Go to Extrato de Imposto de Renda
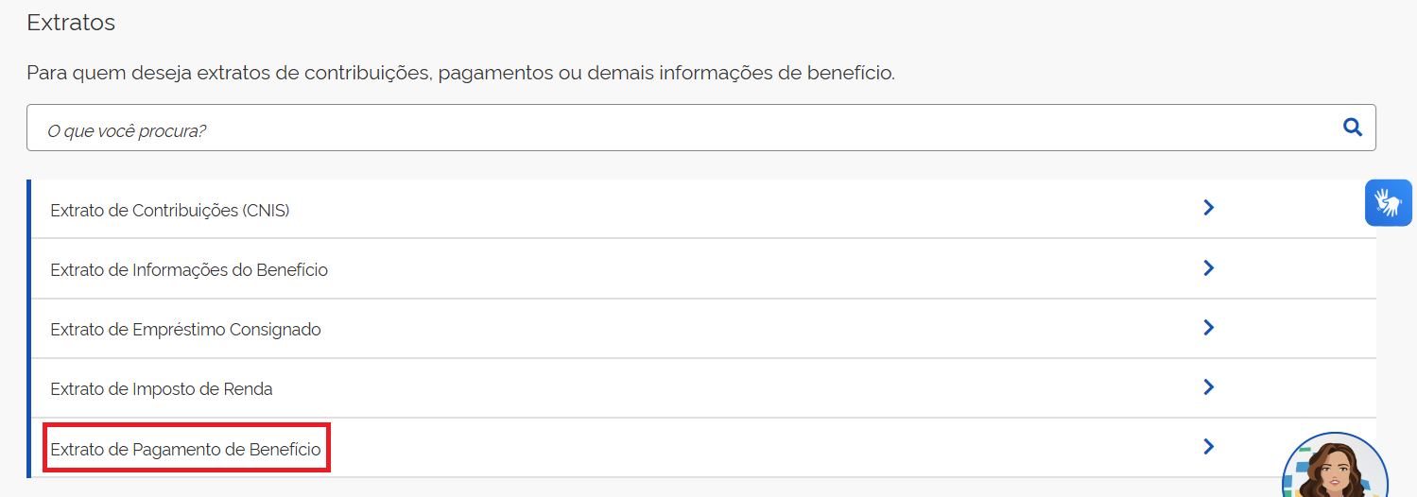The image size is (1417, 497). point(162,389)
